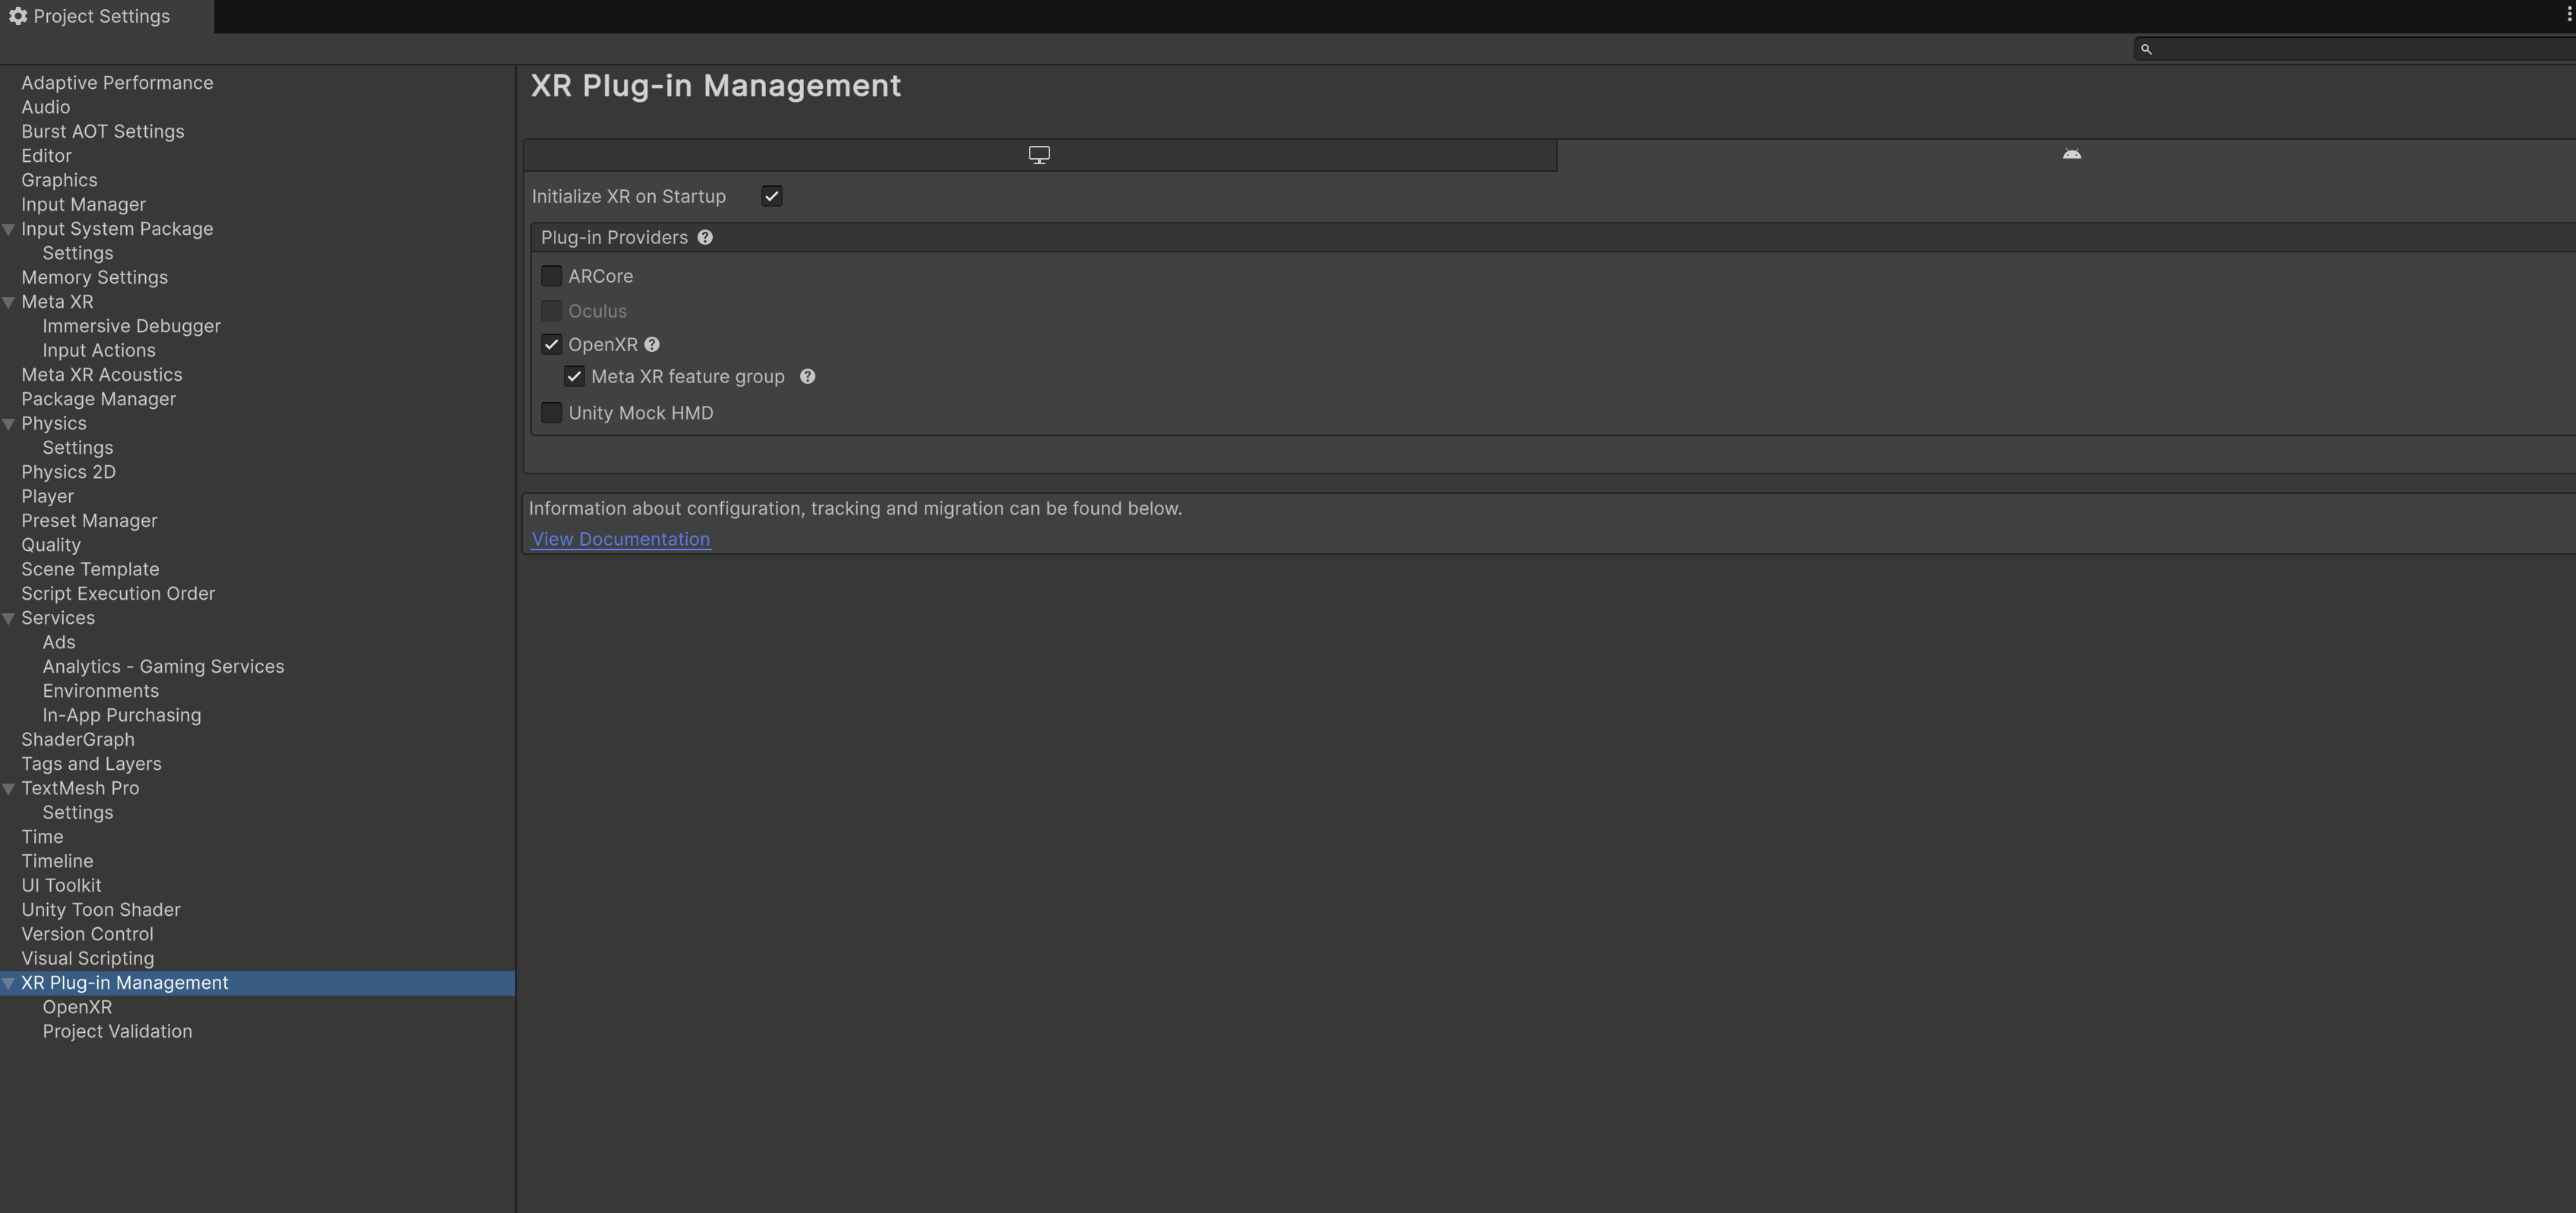Click the Plug-in Providers help icon
Screen dimensions: 2576x1213
pyautogui.click(x=705, y=237)
